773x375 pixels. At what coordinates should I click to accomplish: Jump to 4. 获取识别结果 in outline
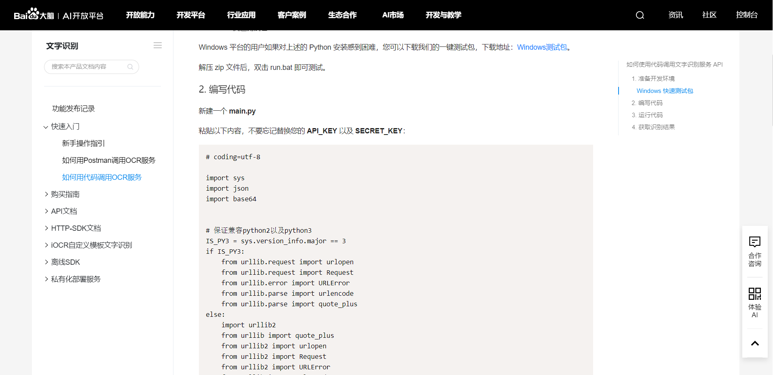653,127
